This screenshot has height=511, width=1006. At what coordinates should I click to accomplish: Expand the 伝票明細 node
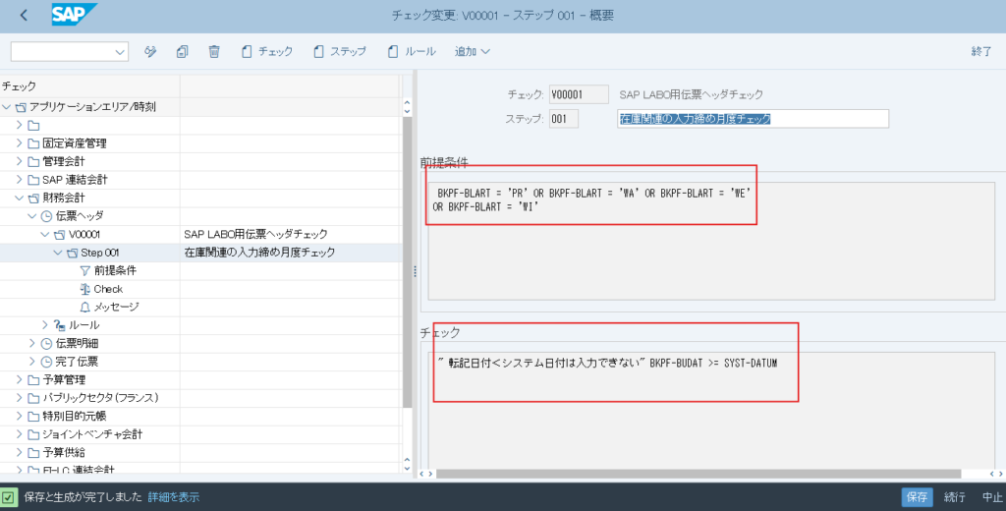coord(32,343)
